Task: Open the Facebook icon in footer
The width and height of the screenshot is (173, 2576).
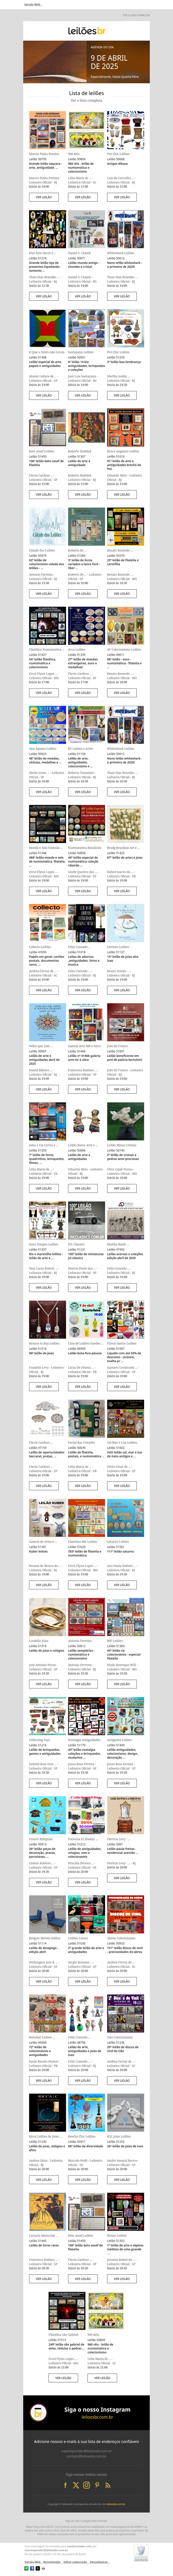Action: tap(67, 2486)
